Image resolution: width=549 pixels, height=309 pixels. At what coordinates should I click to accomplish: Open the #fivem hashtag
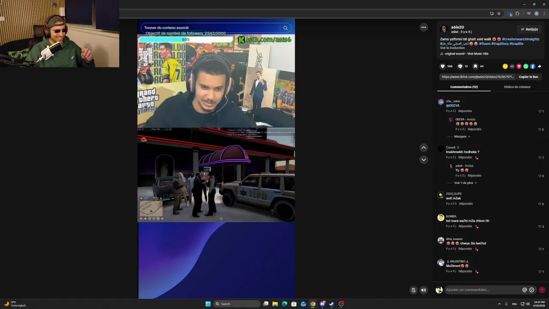pyautogui.click(x=485, y=44)
